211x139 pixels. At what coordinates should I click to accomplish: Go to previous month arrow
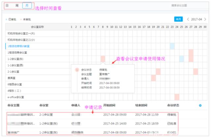click(188, 19)
